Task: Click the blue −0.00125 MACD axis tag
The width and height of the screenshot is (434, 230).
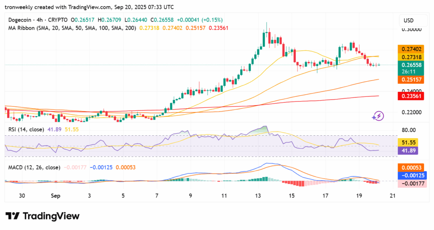Action: (412, 175)
